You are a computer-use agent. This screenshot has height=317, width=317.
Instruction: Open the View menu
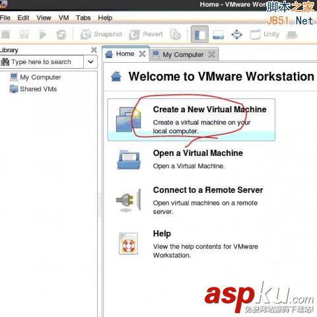44,18
